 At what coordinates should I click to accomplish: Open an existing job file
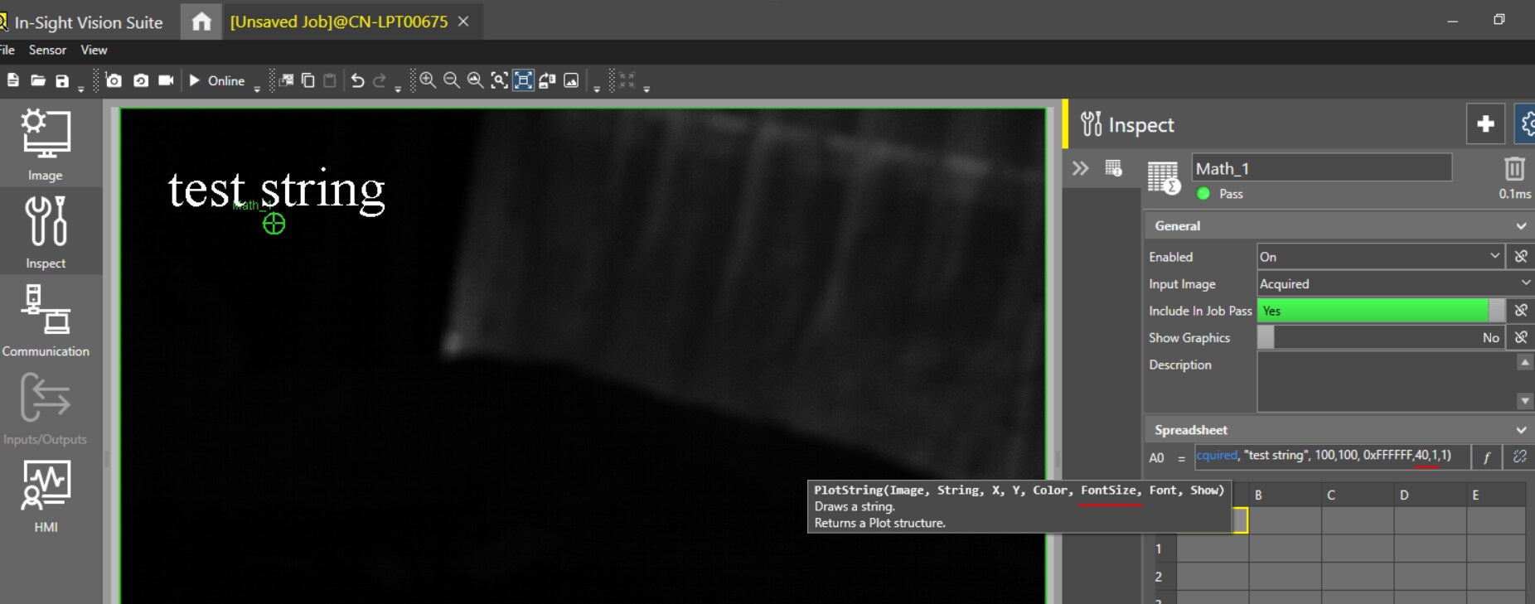click(38, 80)
